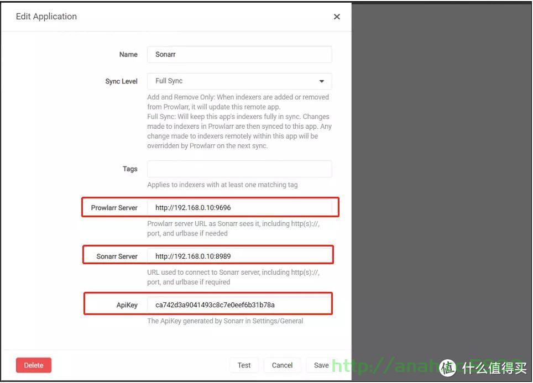Click the "Tags" label
Image resolution: width=533 pixels, height=383 pixels.
pyautogui.click(x=130, y=169)
